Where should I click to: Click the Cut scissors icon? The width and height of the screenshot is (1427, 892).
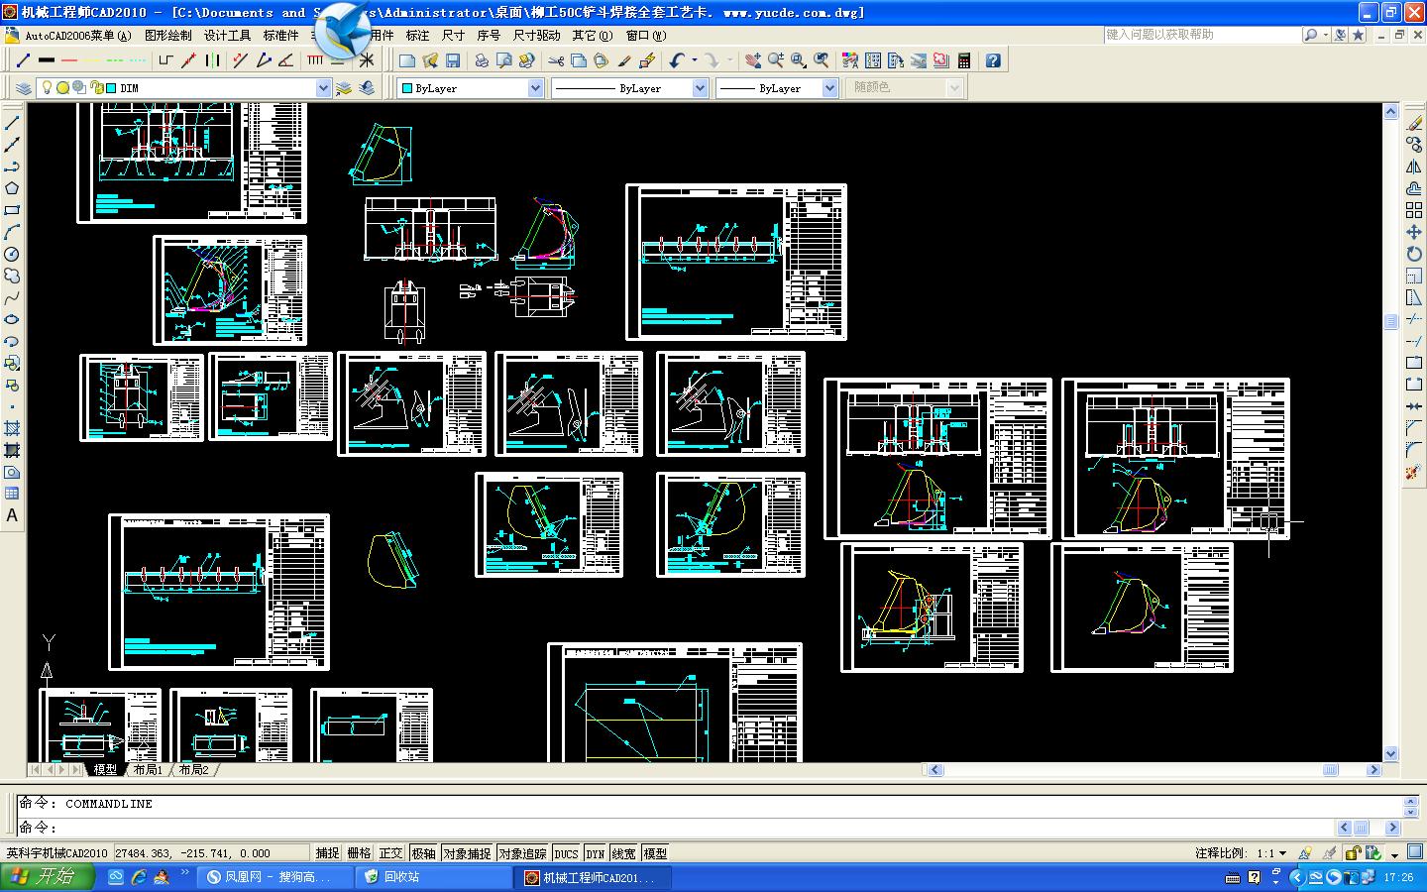click(556, 60)
